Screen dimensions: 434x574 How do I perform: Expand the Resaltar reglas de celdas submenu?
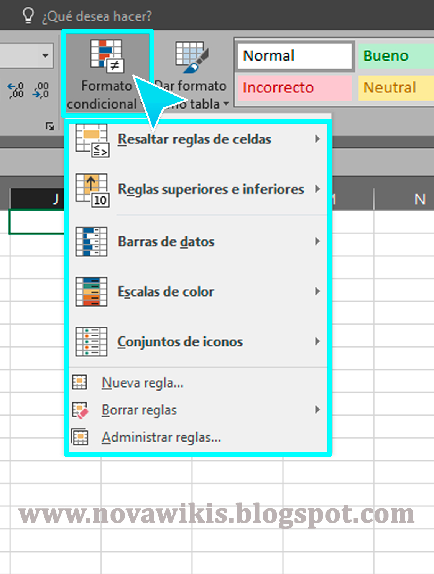click(x=317, y=139)
